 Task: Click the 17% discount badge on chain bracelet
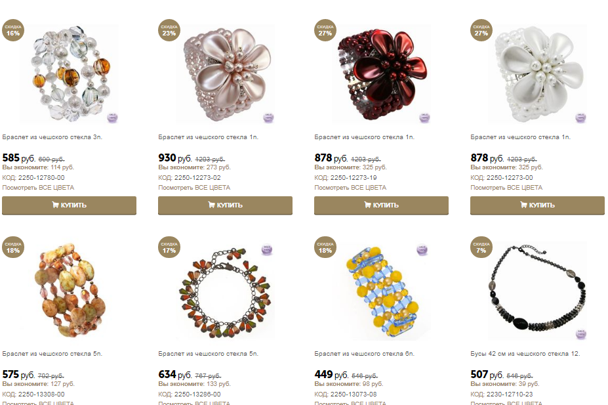pos(169,247)
